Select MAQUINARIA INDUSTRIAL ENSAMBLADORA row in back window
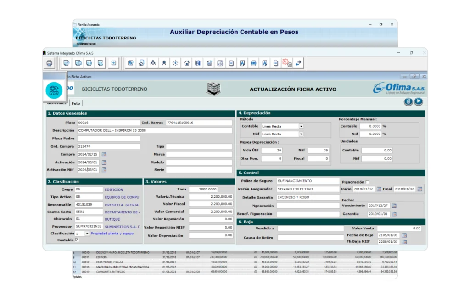This screenshot has height=301, width=470. point(235,267)
